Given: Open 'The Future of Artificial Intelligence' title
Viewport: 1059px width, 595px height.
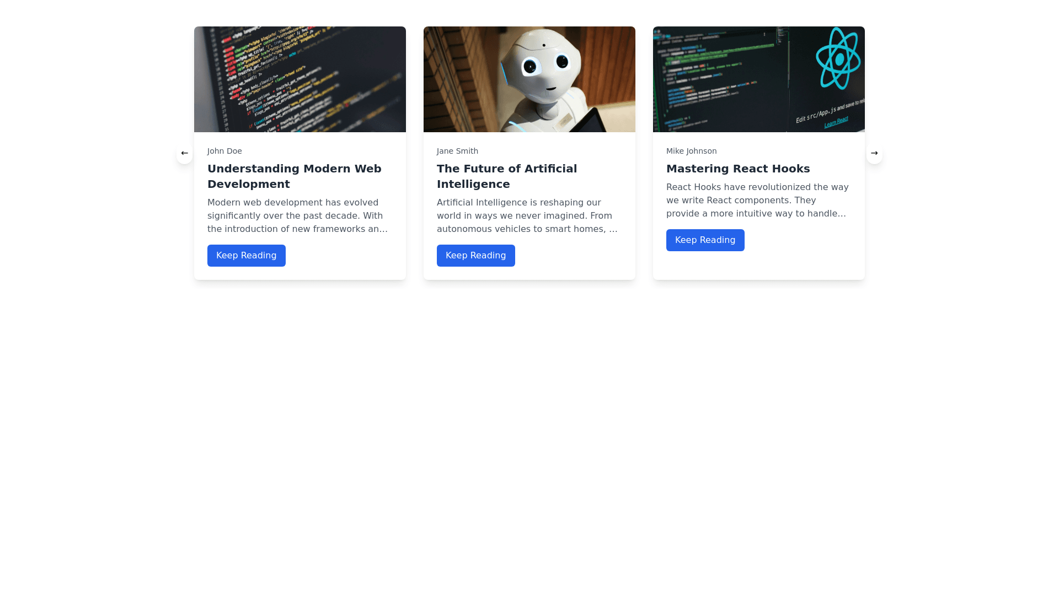Looking at the screenshot, I should tap(506, 176).
